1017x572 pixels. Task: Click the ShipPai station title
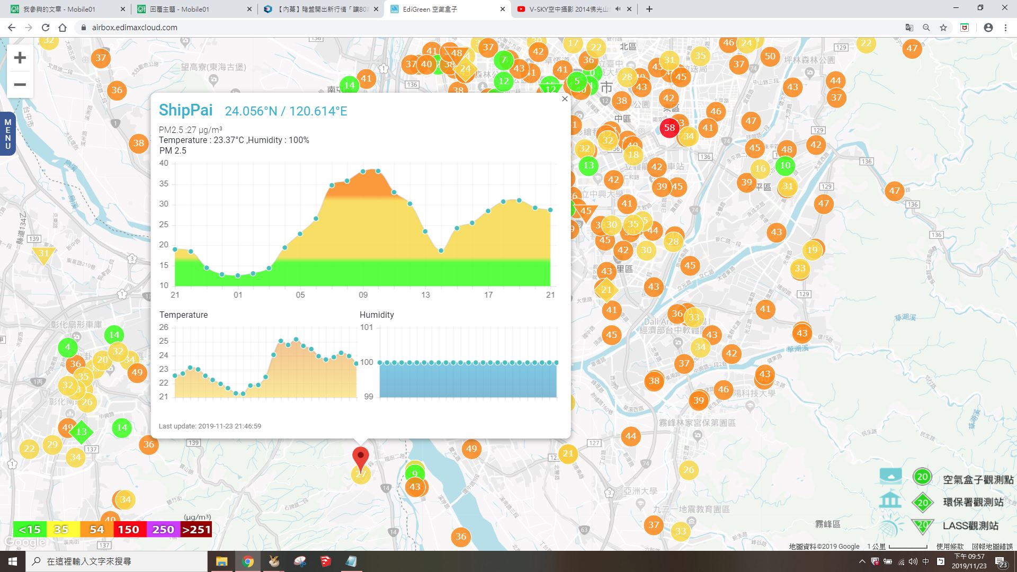point(186,110)
